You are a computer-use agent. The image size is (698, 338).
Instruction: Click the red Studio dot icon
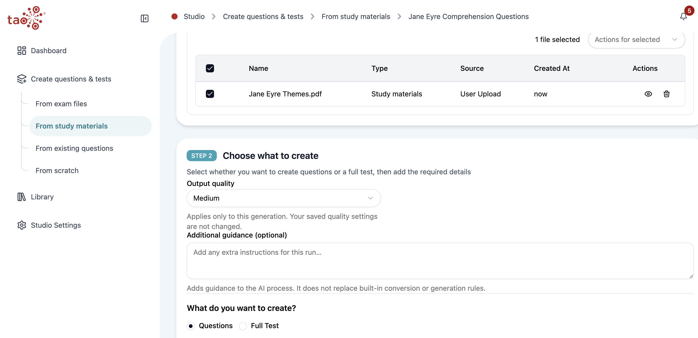[x=174, y=16]
